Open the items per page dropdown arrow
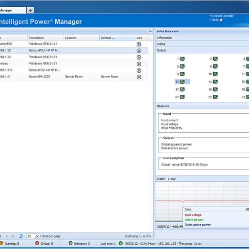This screenshot has height=249, width=249. (x=37, y=236)
